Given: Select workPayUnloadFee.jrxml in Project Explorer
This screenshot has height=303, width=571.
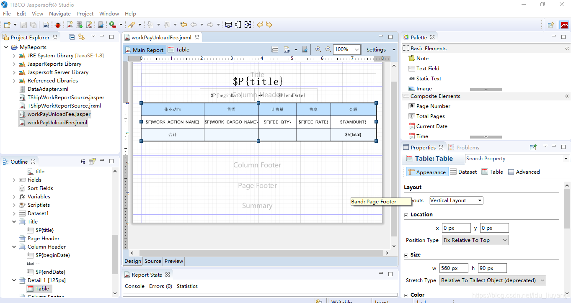Looking at the screenshot, I should pyautogui.click(x=53, y=123).
